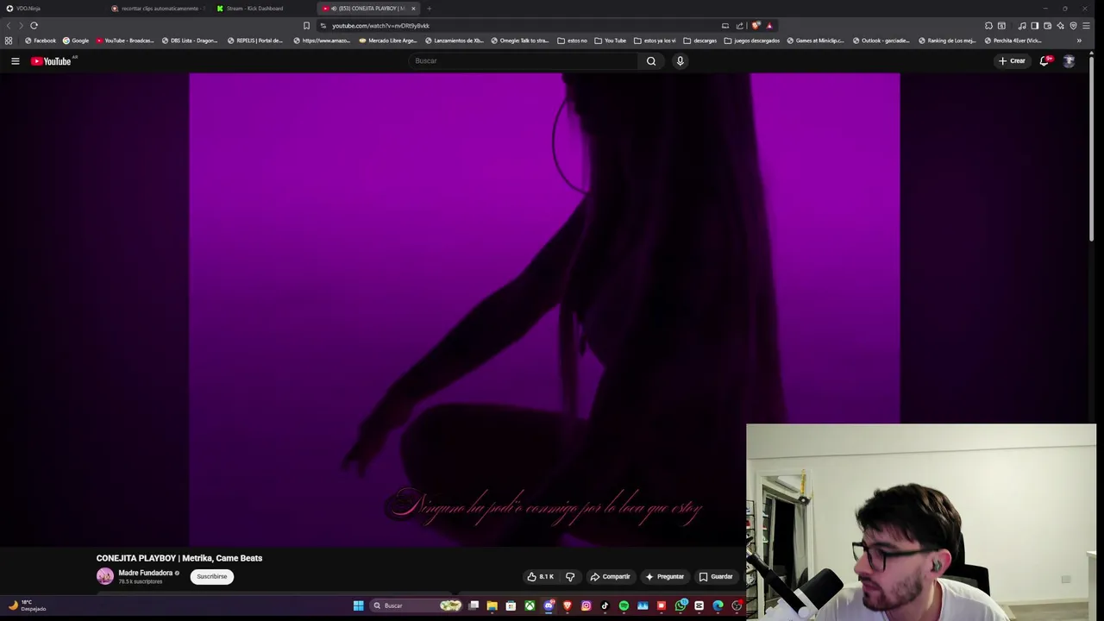Open Instagram from the taskbar

coord(586,605)
